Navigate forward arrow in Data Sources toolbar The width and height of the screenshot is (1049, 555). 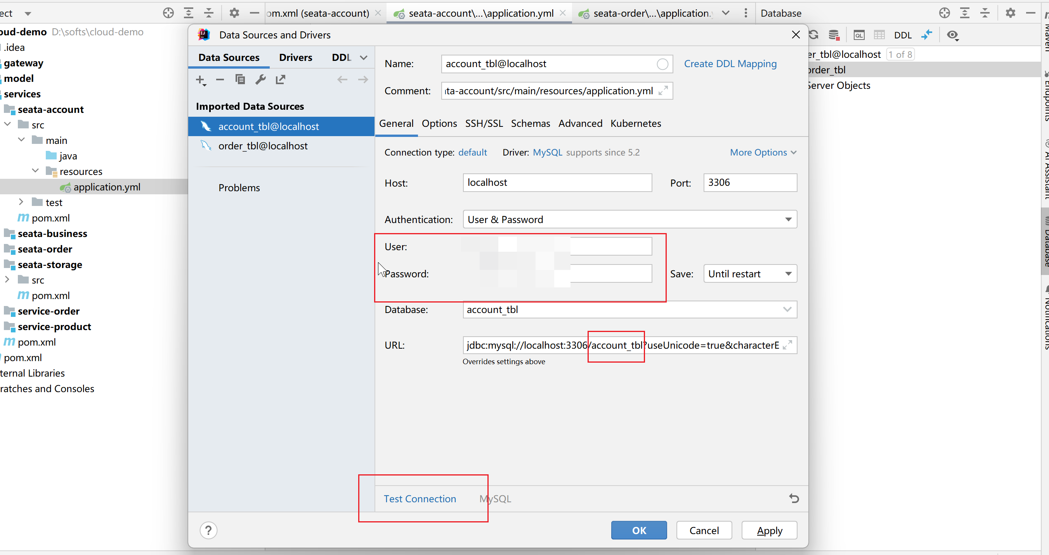click(363, 80)
